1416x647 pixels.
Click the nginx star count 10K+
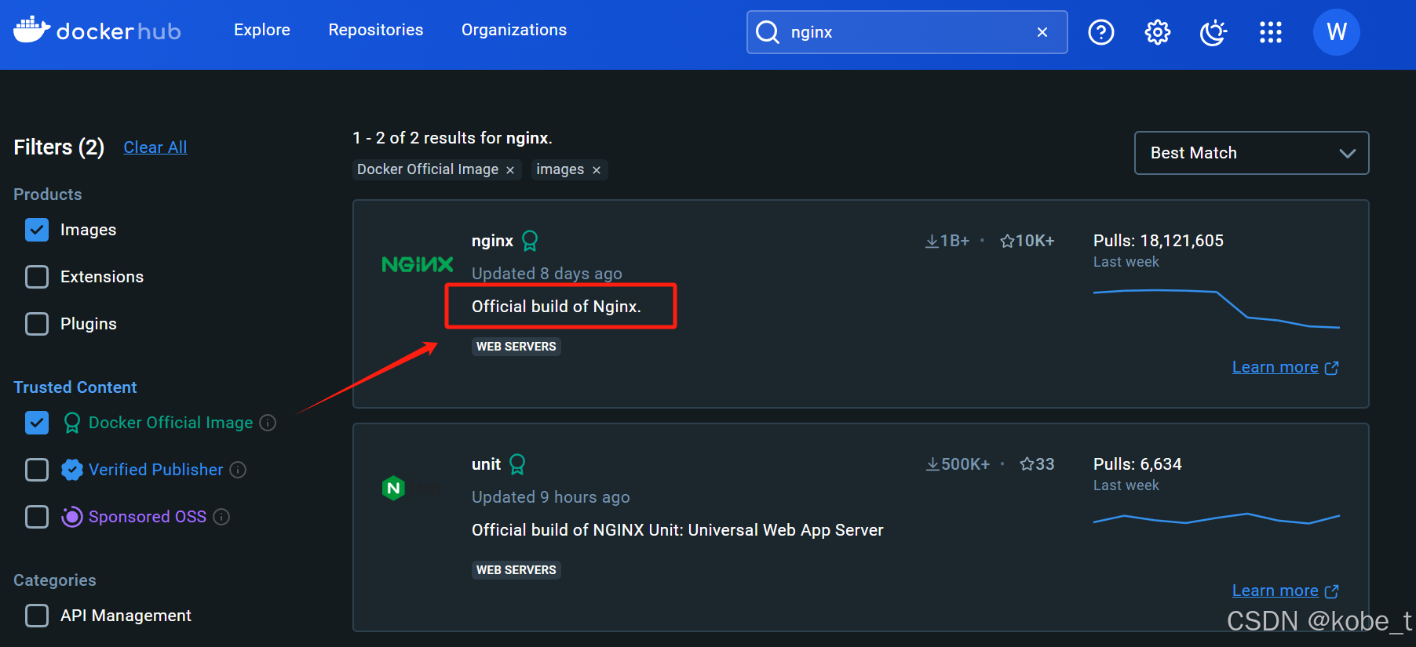[x=1027, y=241]
